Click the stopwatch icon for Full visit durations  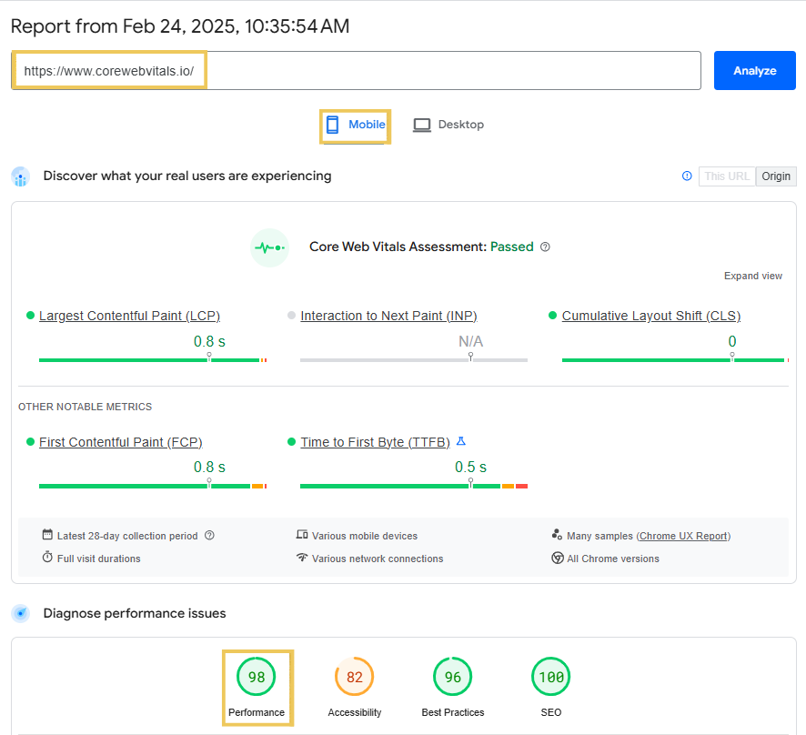click(x=47, y=557)
